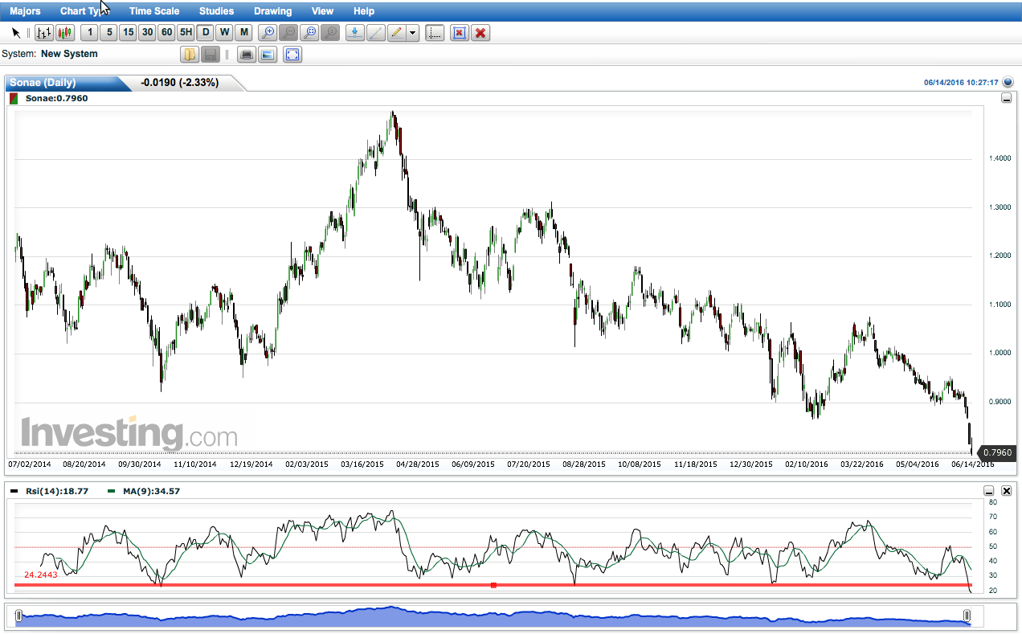Open the load system folder icon
This screenshot has width=1022, height=634.
[189, 55]
